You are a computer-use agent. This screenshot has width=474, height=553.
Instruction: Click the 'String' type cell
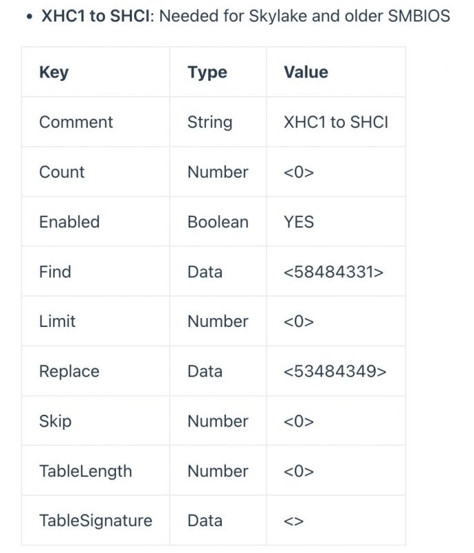point(209,122)
